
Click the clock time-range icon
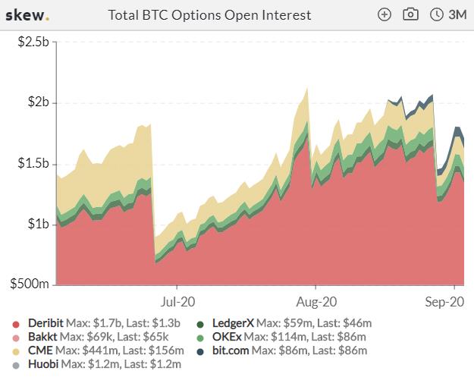coord(436,14)
